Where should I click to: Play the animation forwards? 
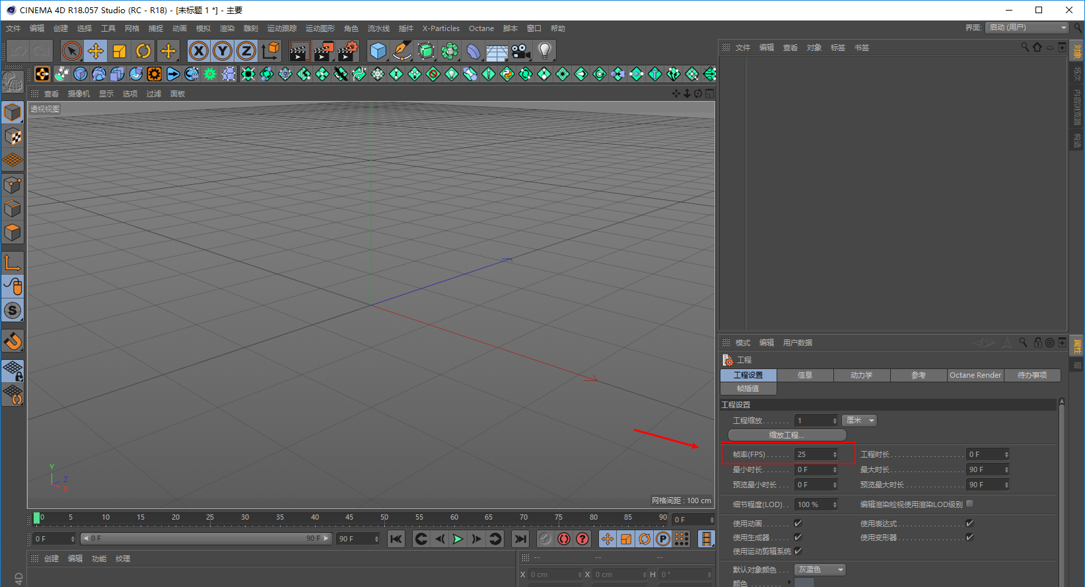point(458,539)
